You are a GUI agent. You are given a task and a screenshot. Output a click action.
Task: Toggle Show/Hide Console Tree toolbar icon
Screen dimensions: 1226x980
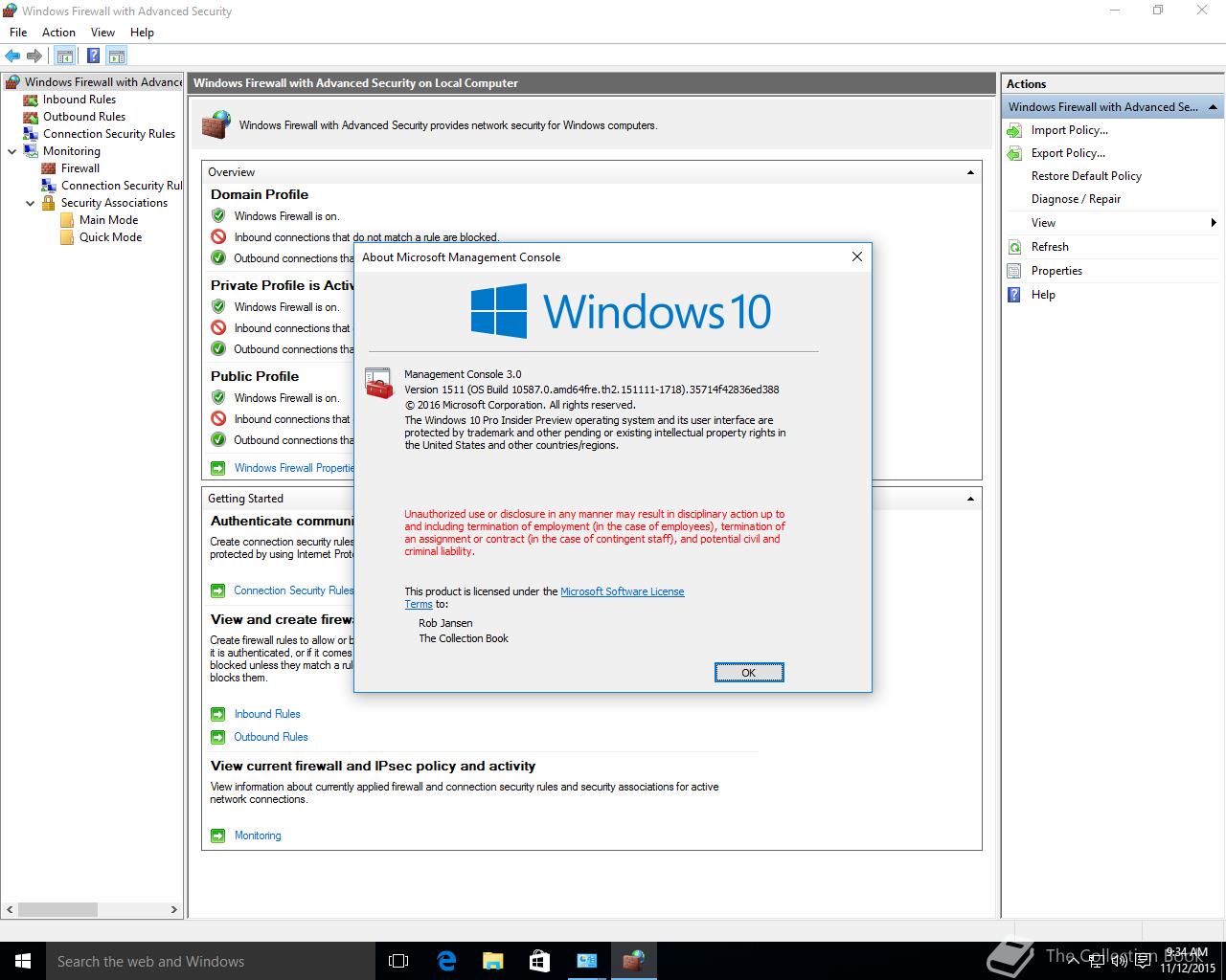tap(64, 56)
